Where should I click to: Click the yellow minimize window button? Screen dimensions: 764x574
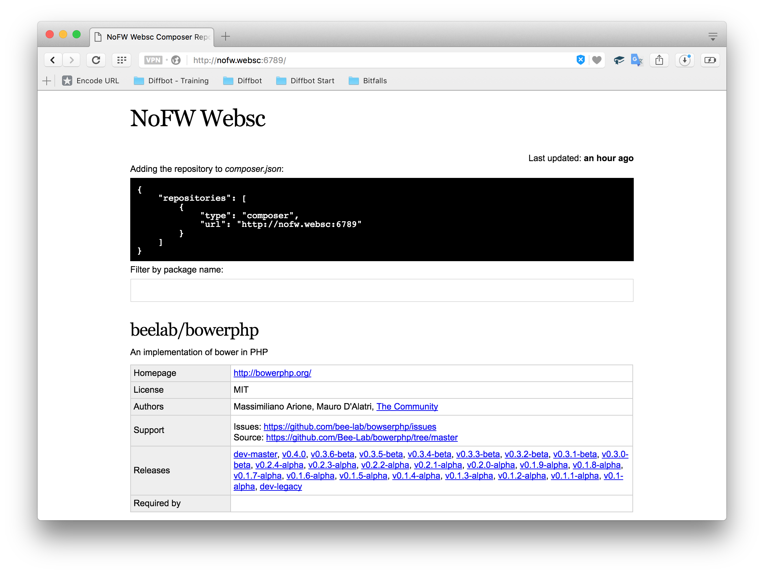(x=63, y=34)
